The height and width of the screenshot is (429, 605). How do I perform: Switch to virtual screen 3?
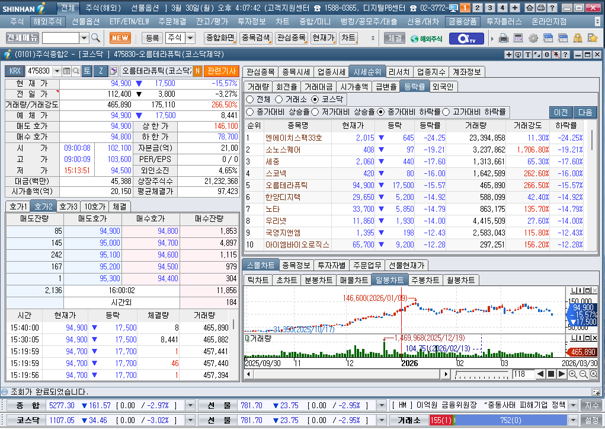(x=490, y=8)
